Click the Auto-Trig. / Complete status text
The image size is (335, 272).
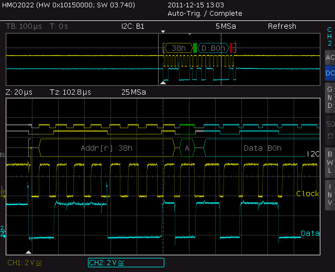tap(205, 14)
